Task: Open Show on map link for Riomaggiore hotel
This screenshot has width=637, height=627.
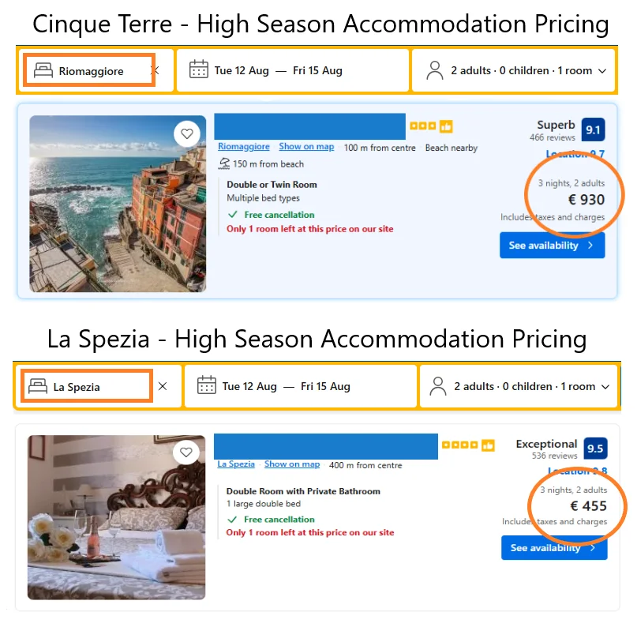Action: [x=306, y=147]
